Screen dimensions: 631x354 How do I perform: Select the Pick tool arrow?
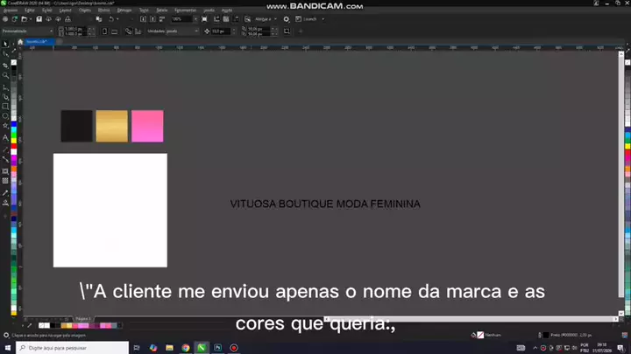(x=5, y=44)
